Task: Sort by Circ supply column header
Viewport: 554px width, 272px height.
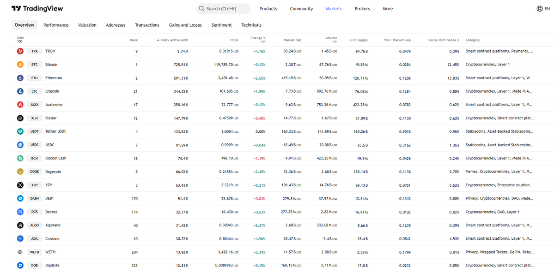Action: click(x=359, y=40)
